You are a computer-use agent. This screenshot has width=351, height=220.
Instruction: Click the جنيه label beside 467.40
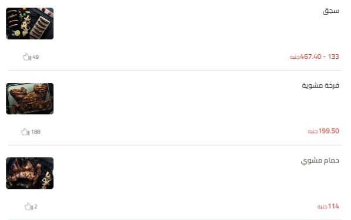(x=295, y=57)
